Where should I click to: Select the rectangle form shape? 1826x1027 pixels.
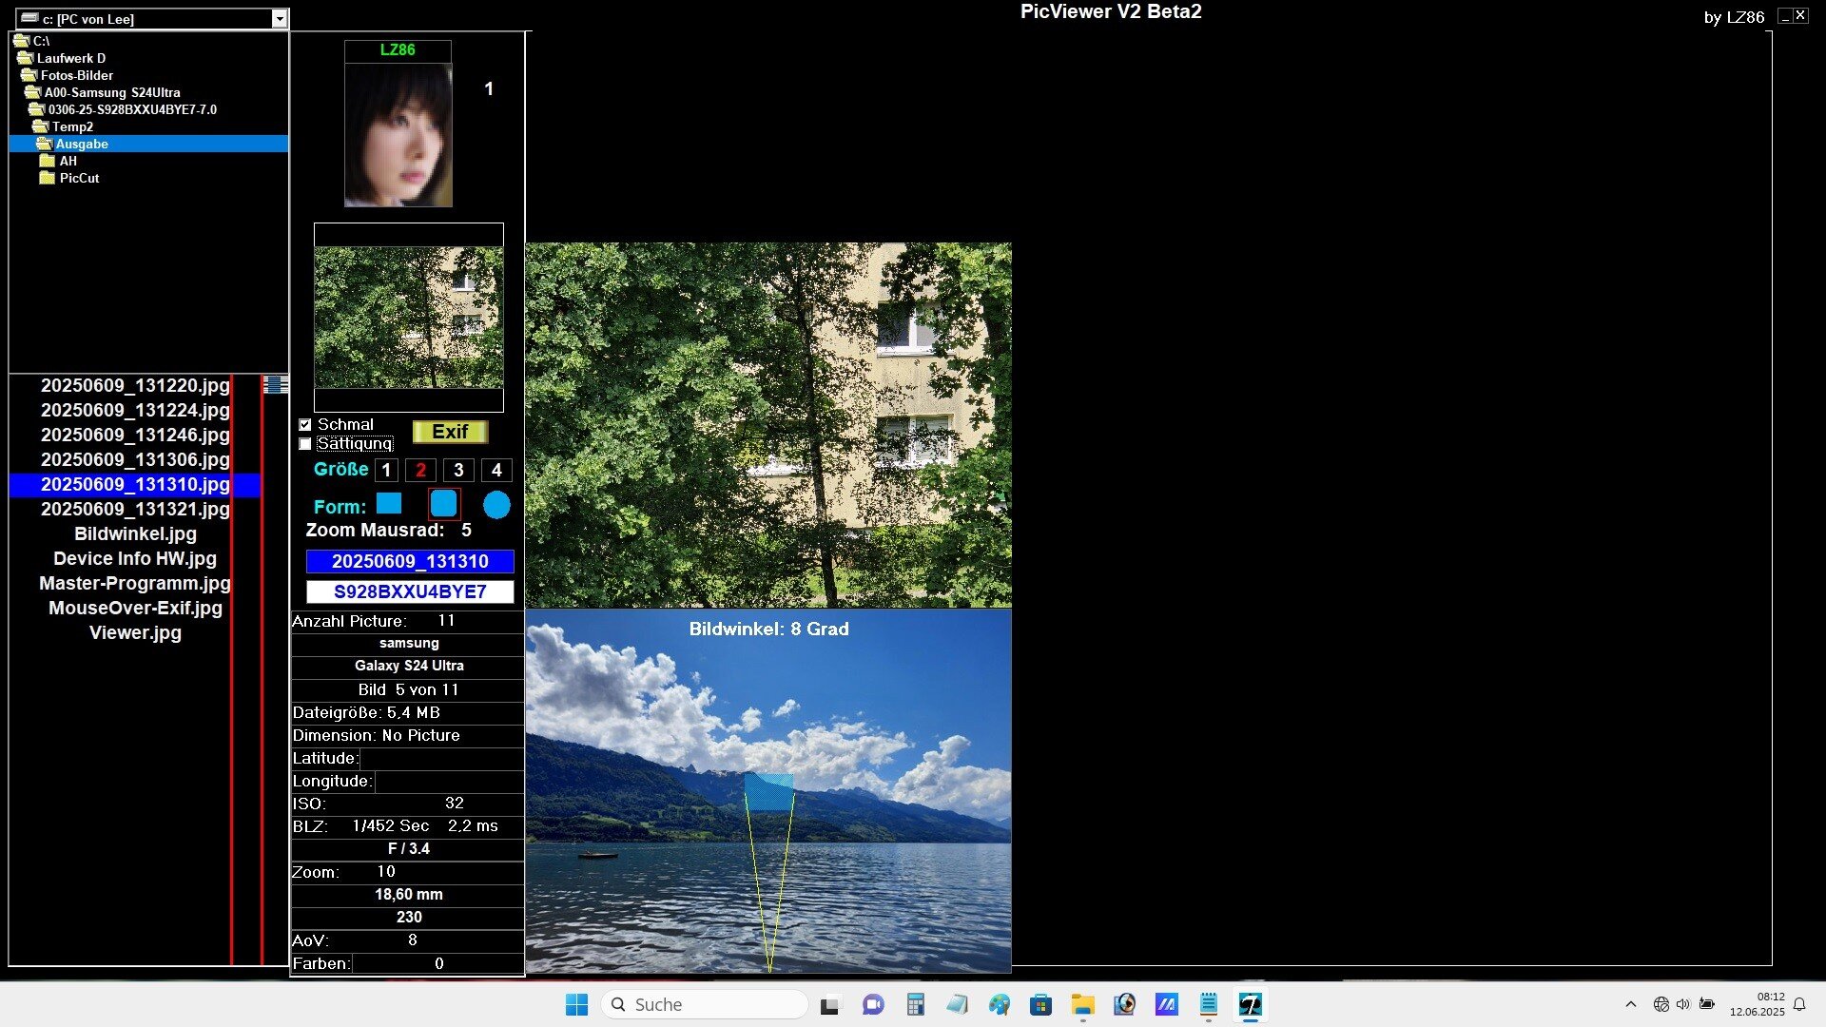389,504
